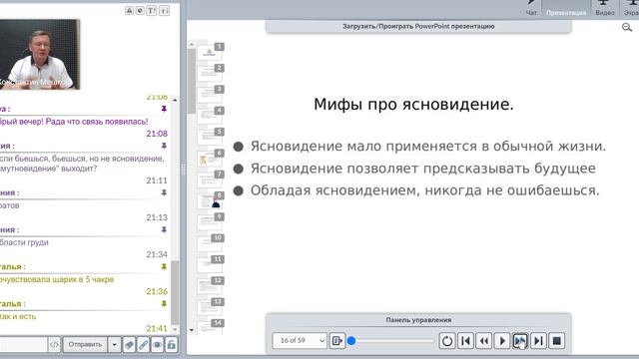Select slide thumbnail 9
The image size is (639, 359).
[211, 221]
